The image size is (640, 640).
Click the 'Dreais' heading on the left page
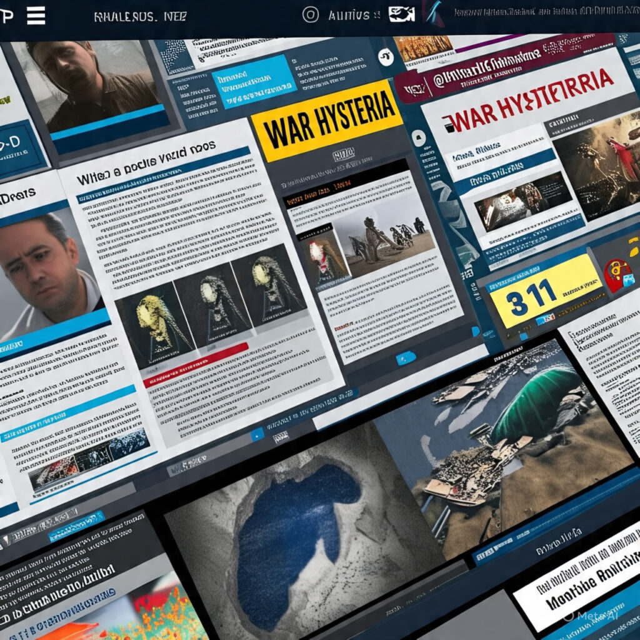pyautogui.click(x=18, y=196)
